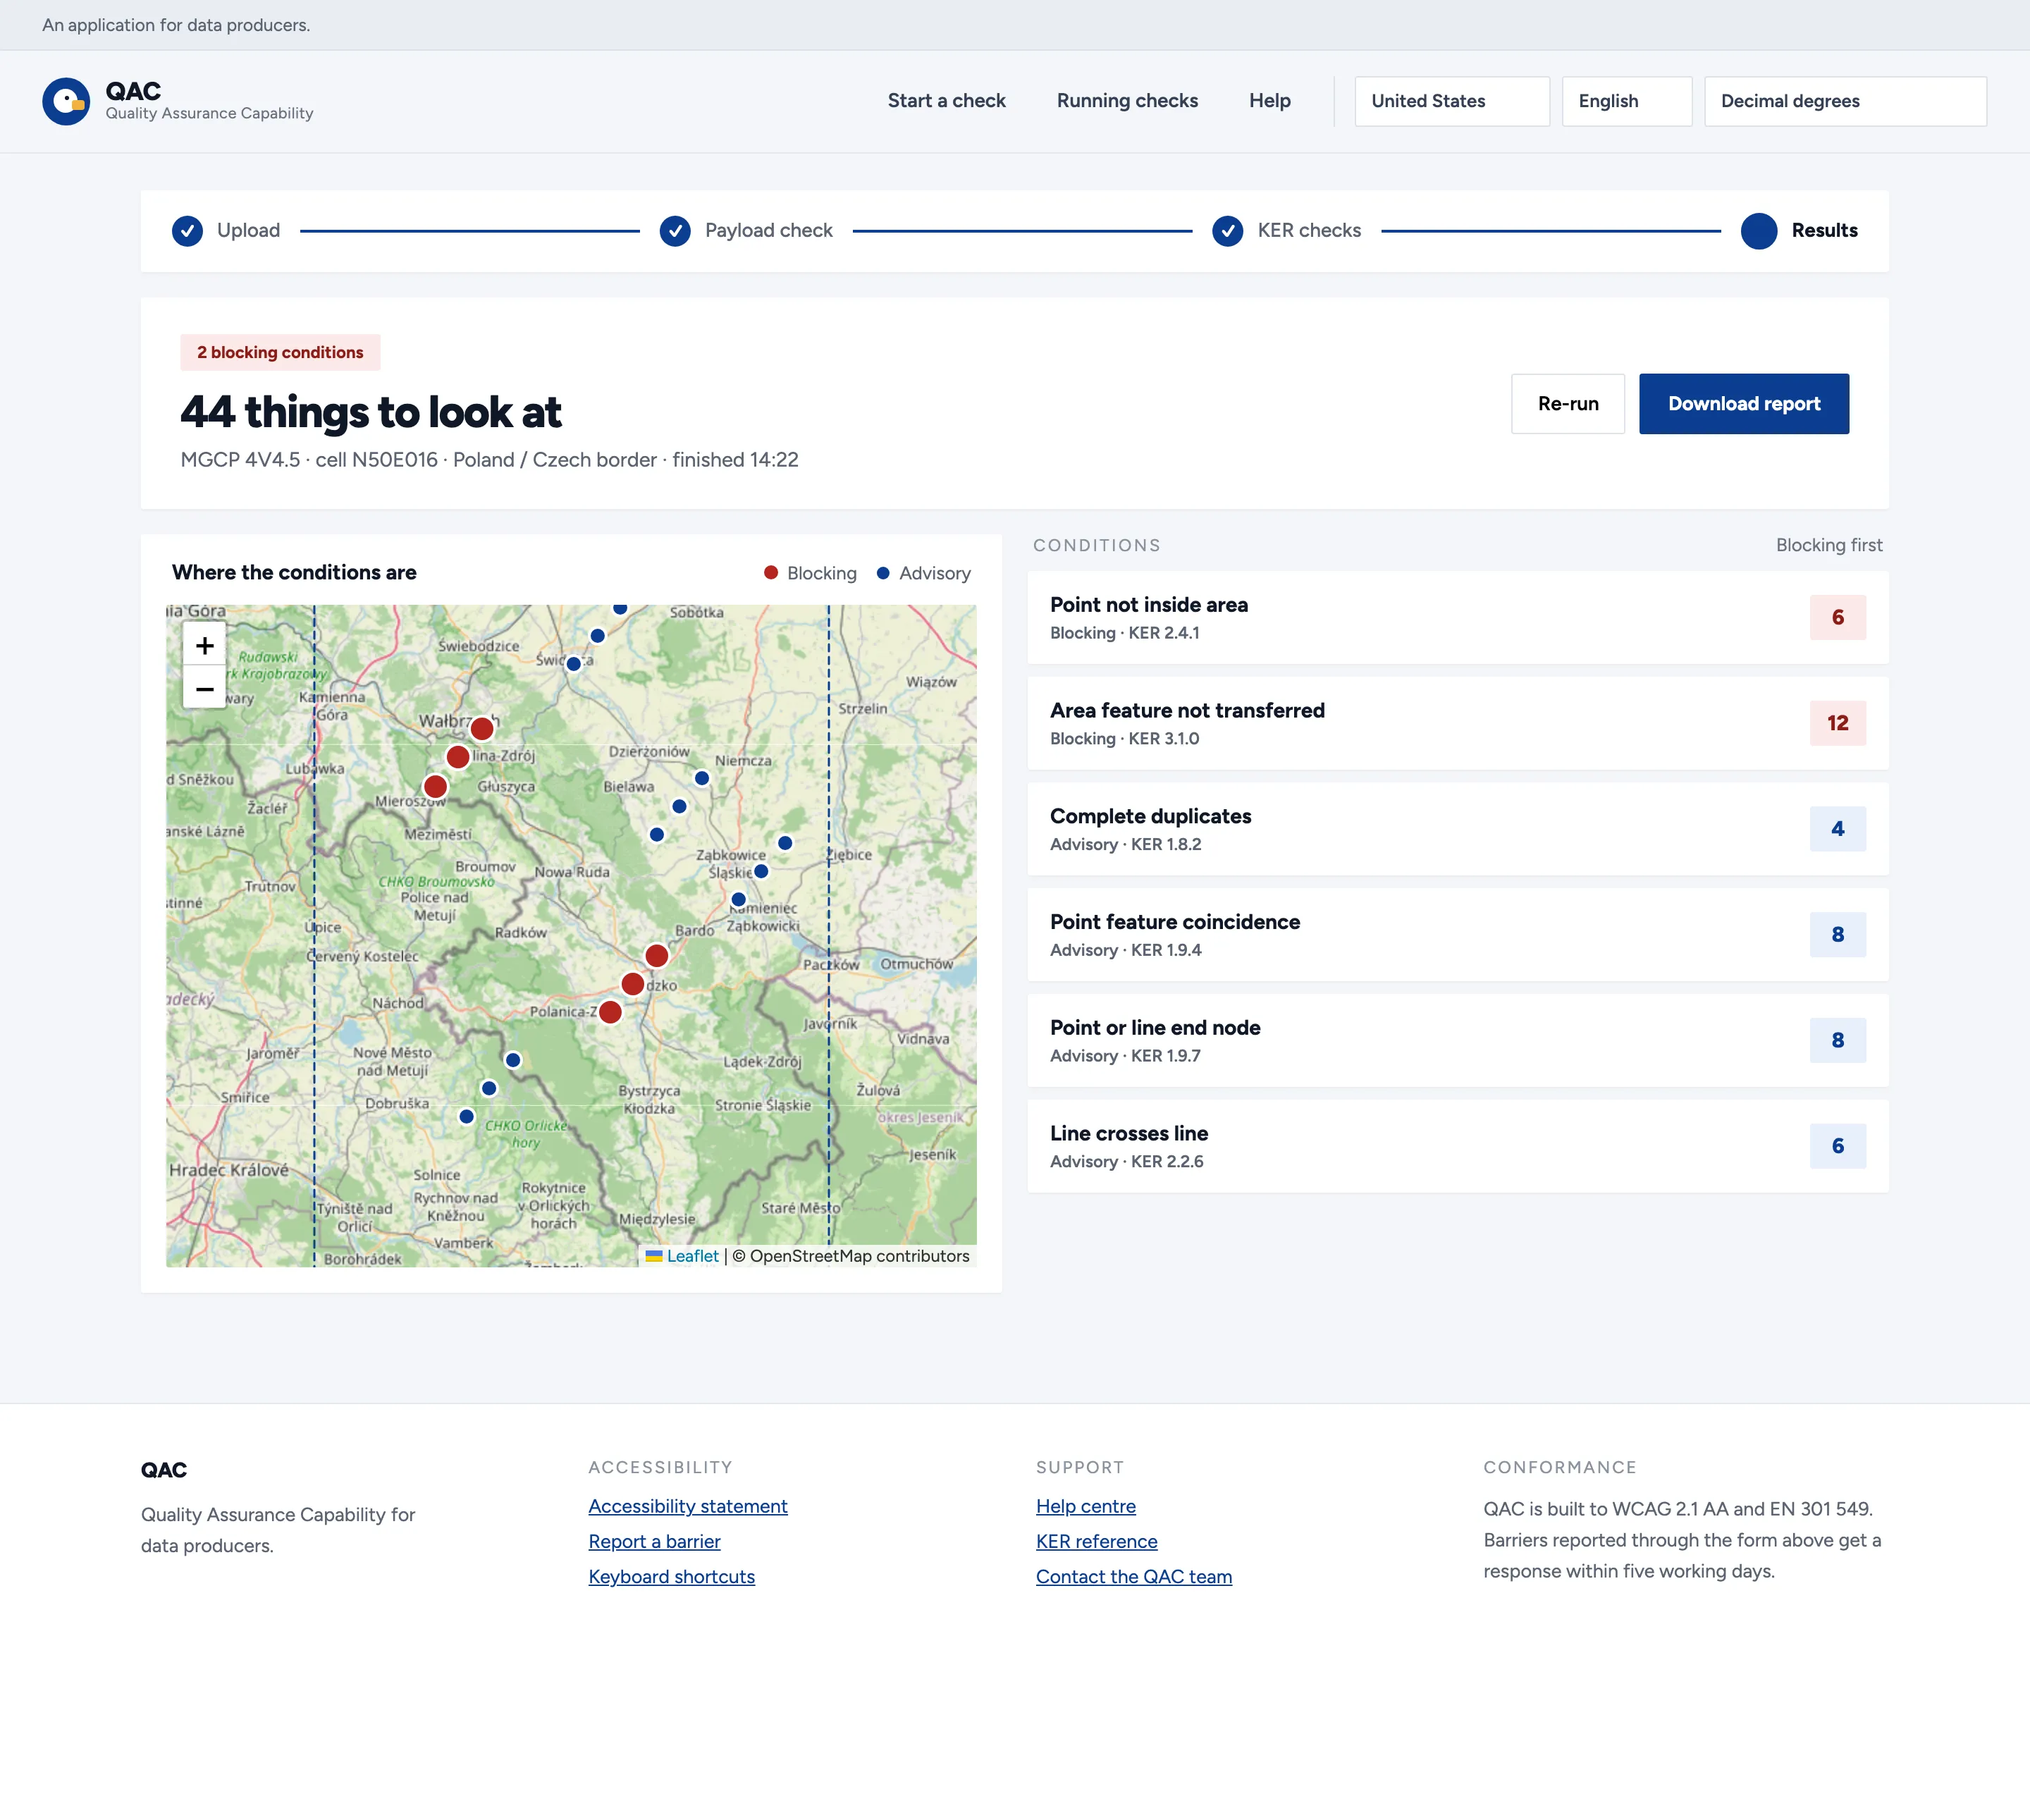Click the blue Advisory legend swatch
This screenshot has height=1820, width=2030.
[883, 573]
